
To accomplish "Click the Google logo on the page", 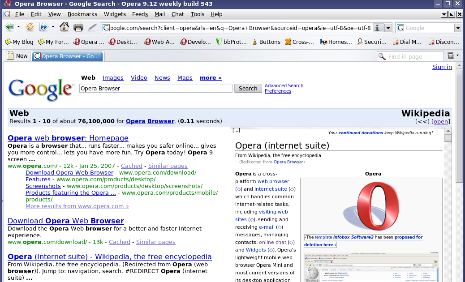I will pos(41,90).
